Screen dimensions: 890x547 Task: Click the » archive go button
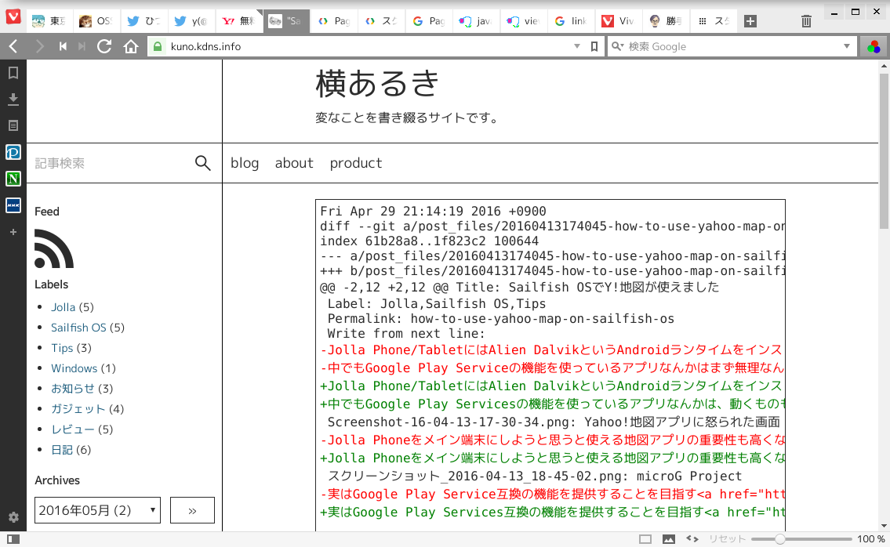(x=192, y=510)
